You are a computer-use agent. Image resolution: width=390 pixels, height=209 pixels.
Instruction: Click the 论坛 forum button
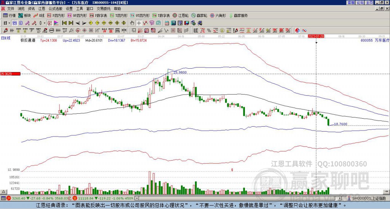360,3
